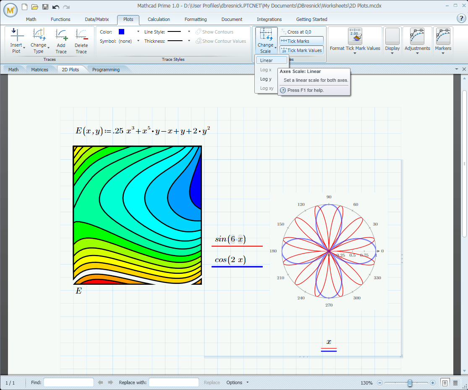The height and width of the screenshot is (390, 468).
Task: Open the Calculation ribbon tab
Action: tap(159, 19)
